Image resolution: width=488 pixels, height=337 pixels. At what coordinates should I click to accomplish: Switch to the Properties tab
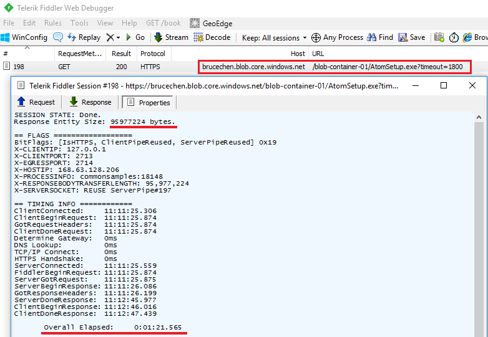point(148,102)
